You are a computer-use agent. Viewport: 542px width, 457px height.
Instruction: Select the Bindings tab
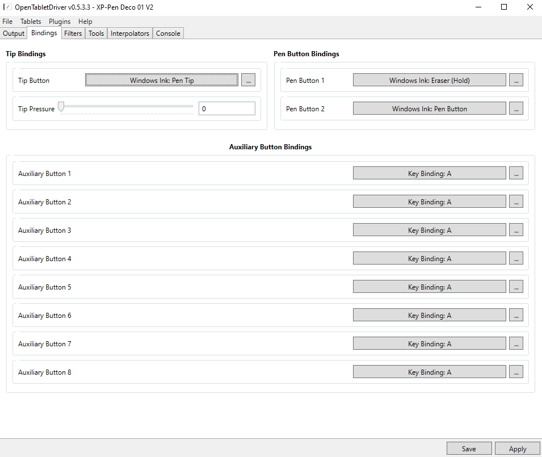pyautogui.click(x=44, y=33)
